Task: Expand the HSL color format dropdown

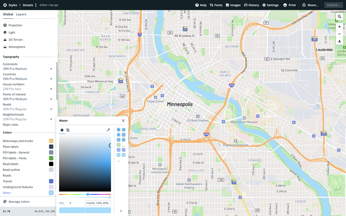Action: pos(66,203)
